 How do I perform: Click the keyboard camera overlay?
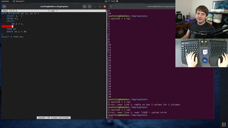(x=202, y=53)
